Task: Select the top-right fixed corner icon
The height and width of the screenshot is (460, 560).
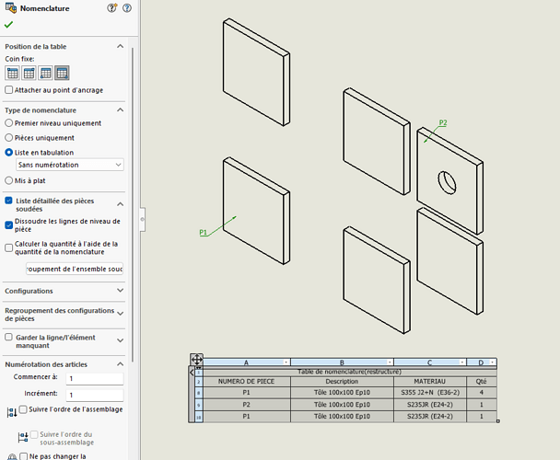Action: coord(29,73)
